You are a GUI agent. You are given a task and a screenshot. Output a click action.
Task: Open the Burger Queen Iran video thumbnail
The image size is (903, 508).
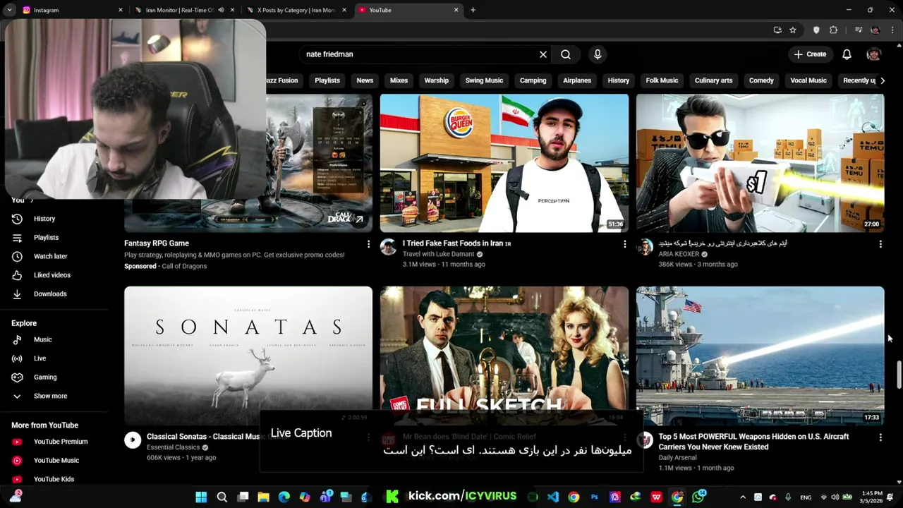pos(504,163)
